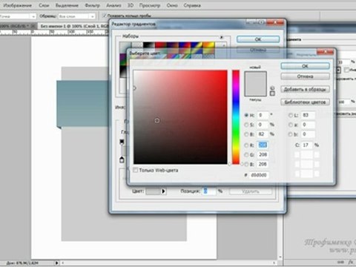356x267 pixels.
Task: Click the C percent field showing 17
Action: (x=307, y=145)
